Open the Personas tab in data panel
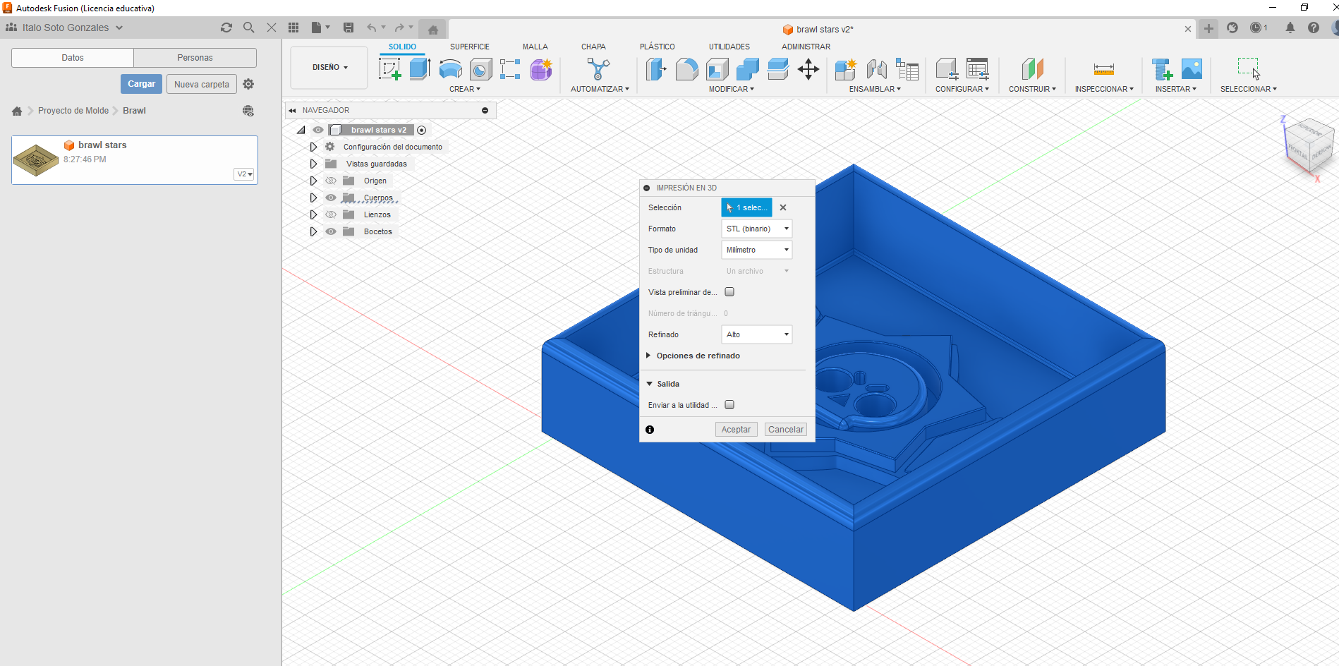 [195, 58]
